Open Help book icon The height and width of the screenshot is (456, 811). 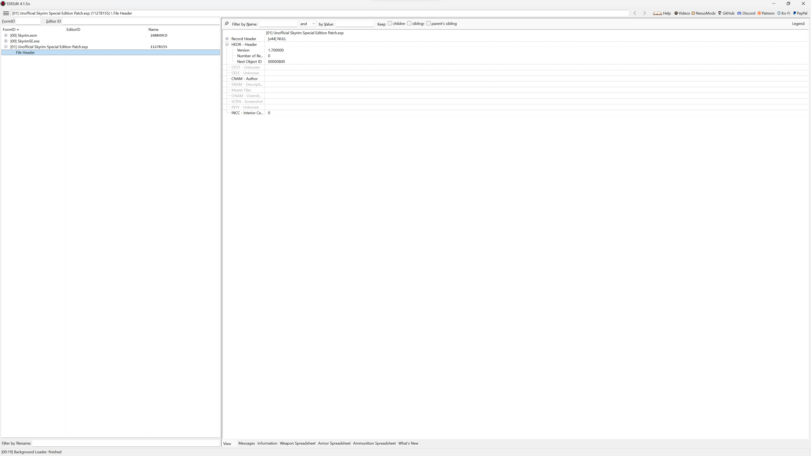coord(657,13)
